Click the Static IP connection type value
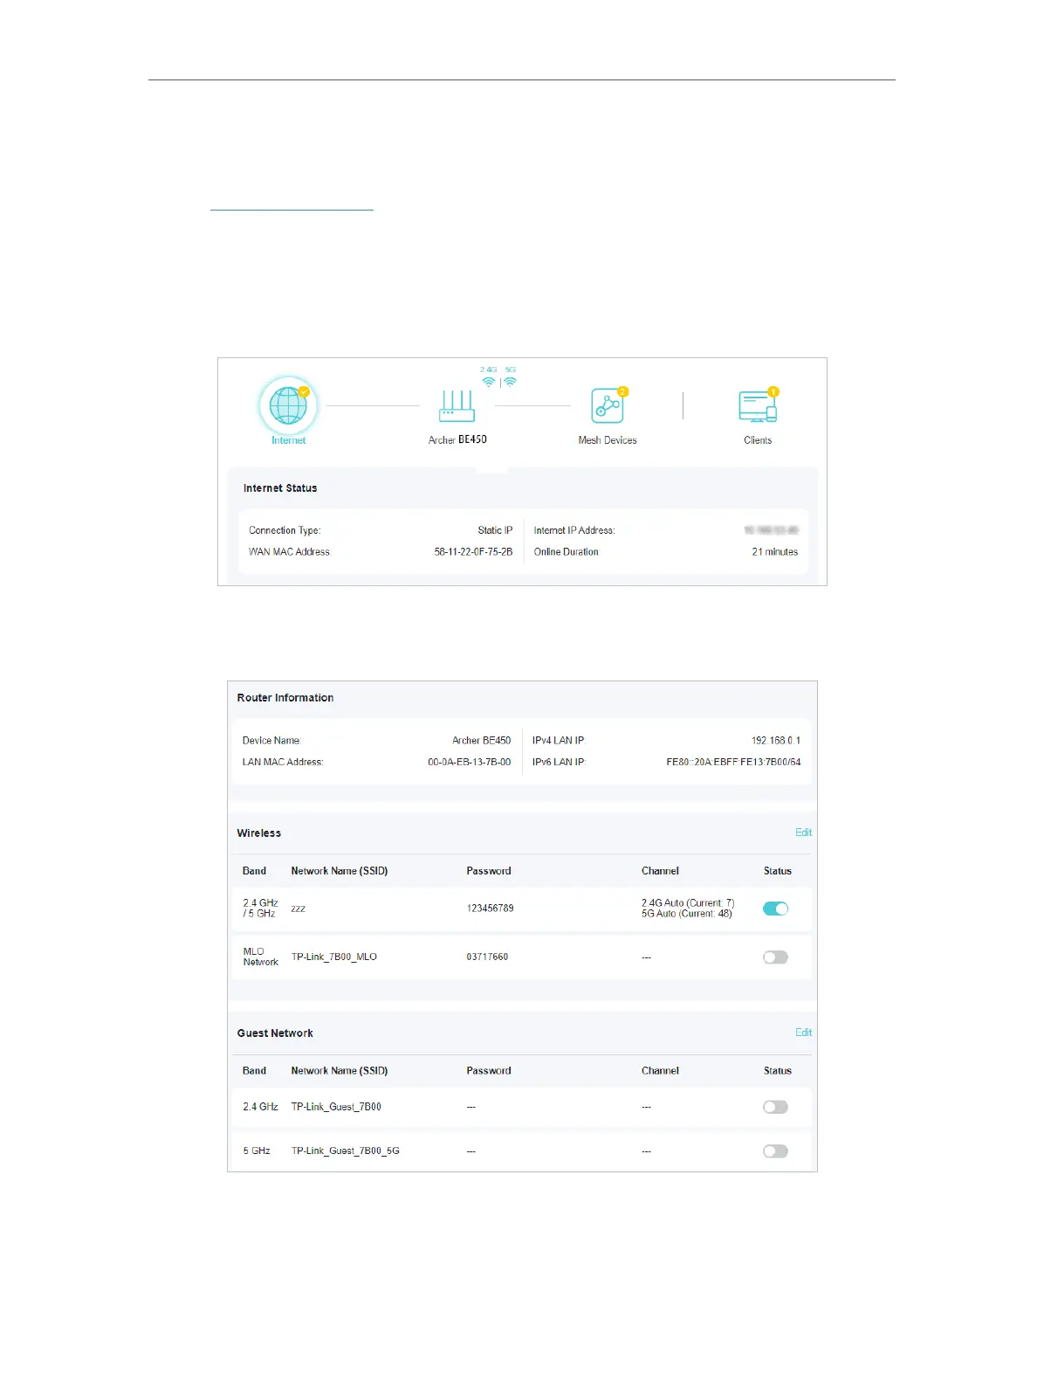 click(x=495, y=530)
